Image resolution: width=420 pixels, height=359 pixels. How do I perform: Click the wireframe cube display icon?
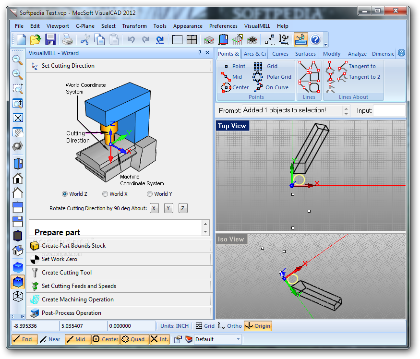click(18, 297)
